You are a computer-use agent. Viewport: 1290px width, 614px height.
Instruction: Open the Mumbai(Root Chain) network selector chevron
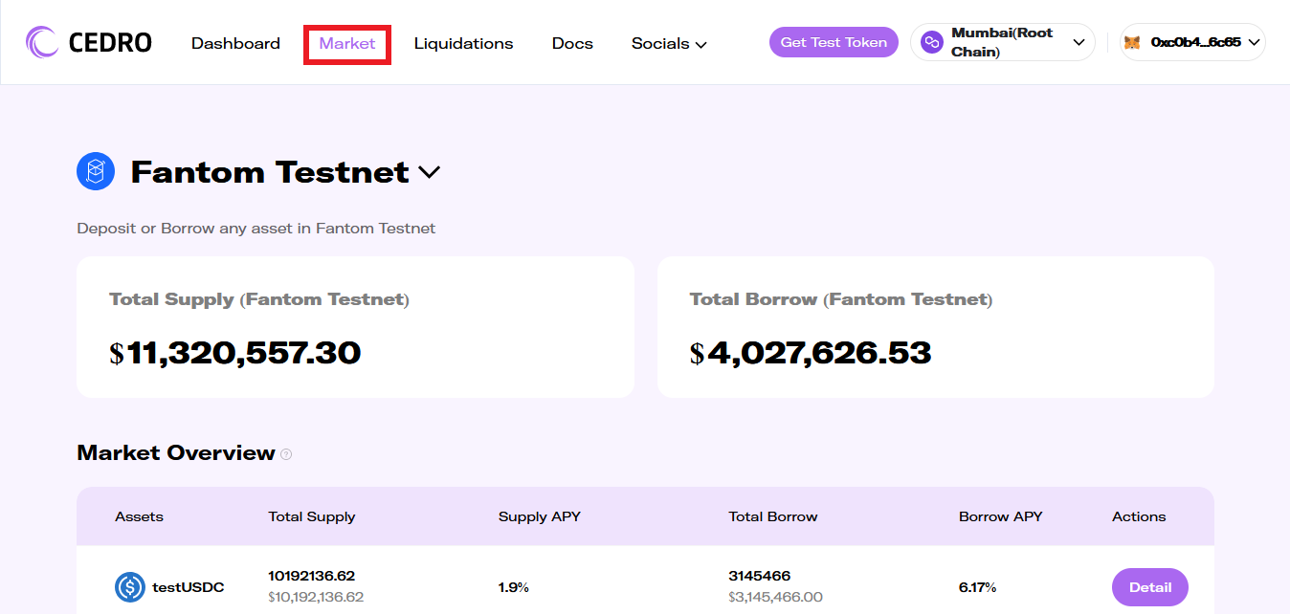[x=1079, y=42]
